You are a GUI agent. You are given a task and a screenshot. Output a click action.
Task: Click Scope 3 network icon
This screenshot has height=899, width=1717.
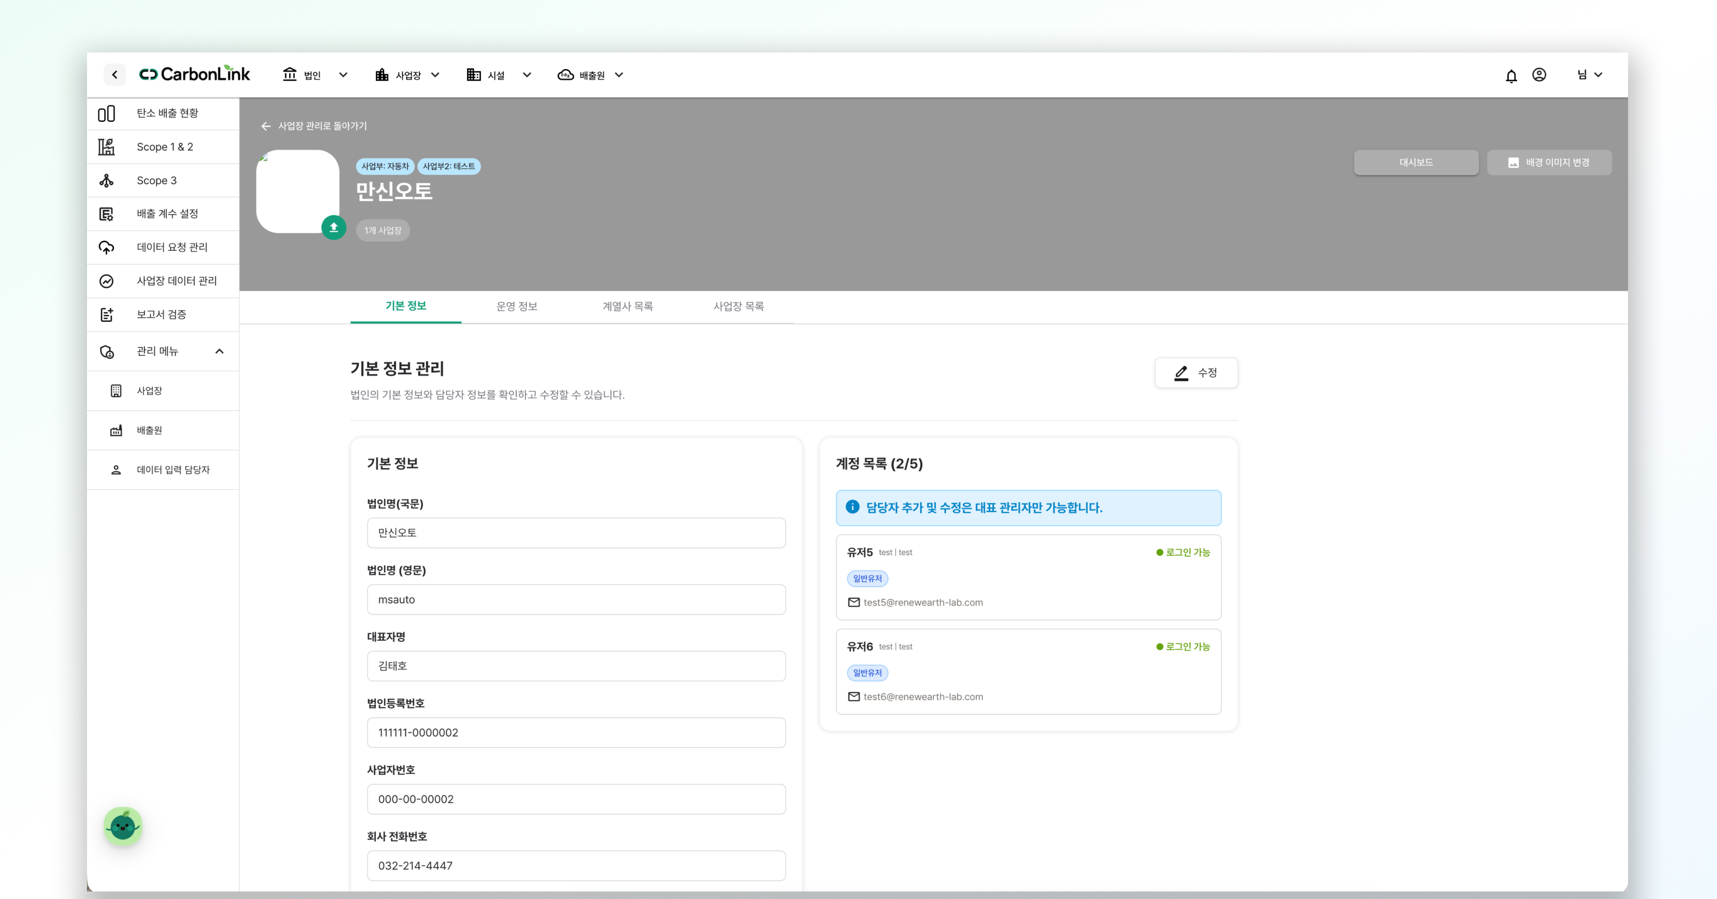(107, 181)
